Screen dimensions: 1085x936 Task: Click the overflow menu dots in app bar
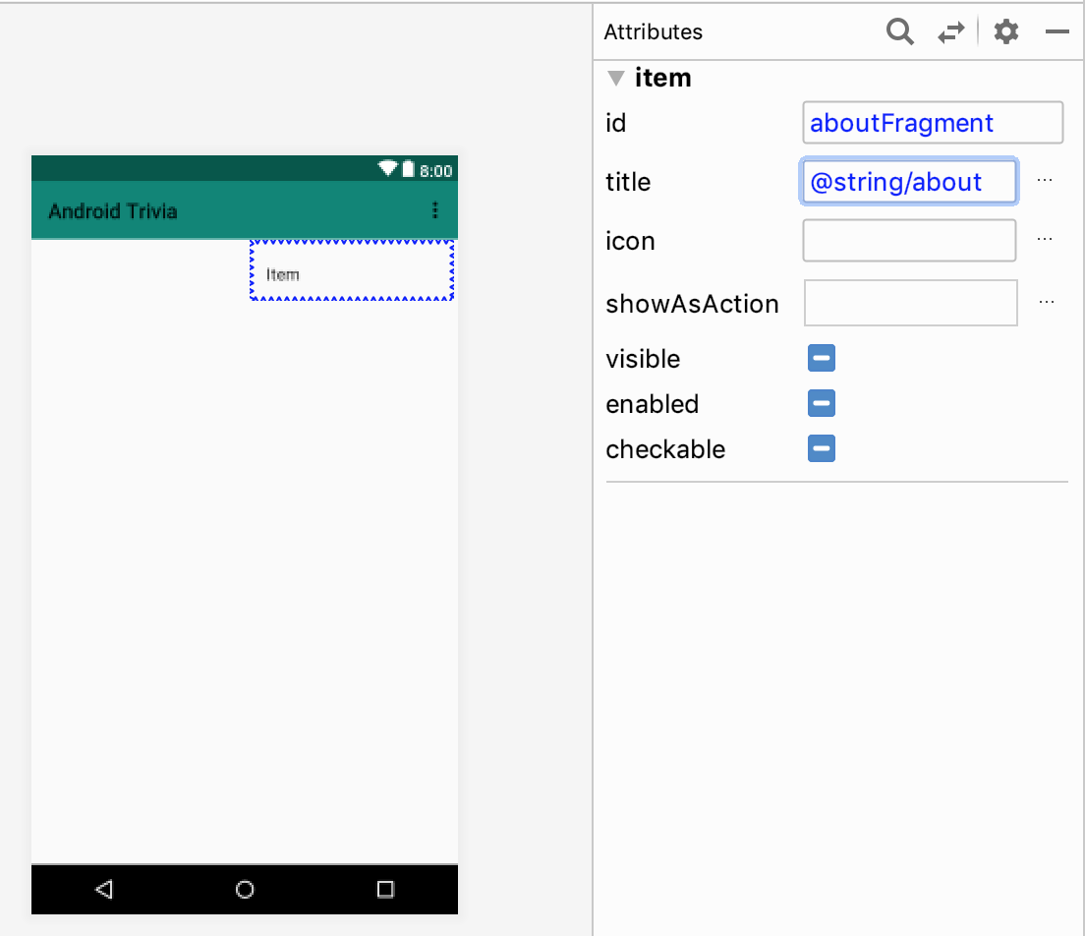click(435, 210)
